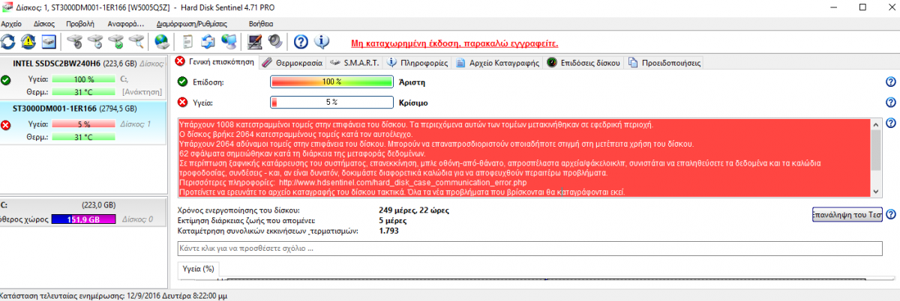Click the Refresh icon in the toolbar
900x301 pixels.
[8, 41]
